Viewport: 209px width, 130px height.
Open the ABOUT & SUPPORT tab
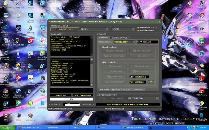(x=120, y=38)
